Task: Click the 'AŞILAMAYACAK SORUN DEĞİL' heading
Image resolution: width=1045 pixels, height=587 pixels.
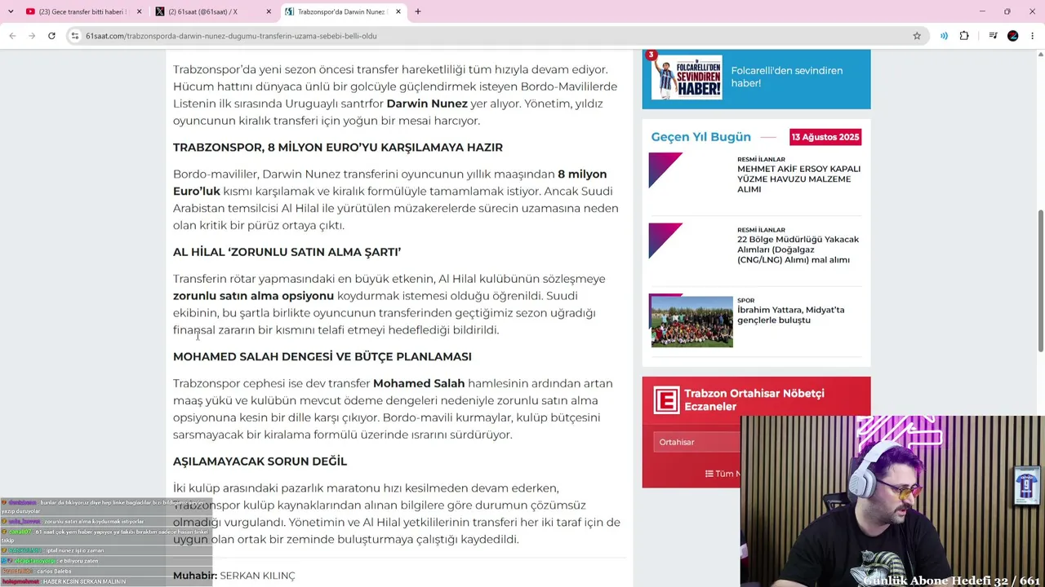Action: [x=260, y=461]
